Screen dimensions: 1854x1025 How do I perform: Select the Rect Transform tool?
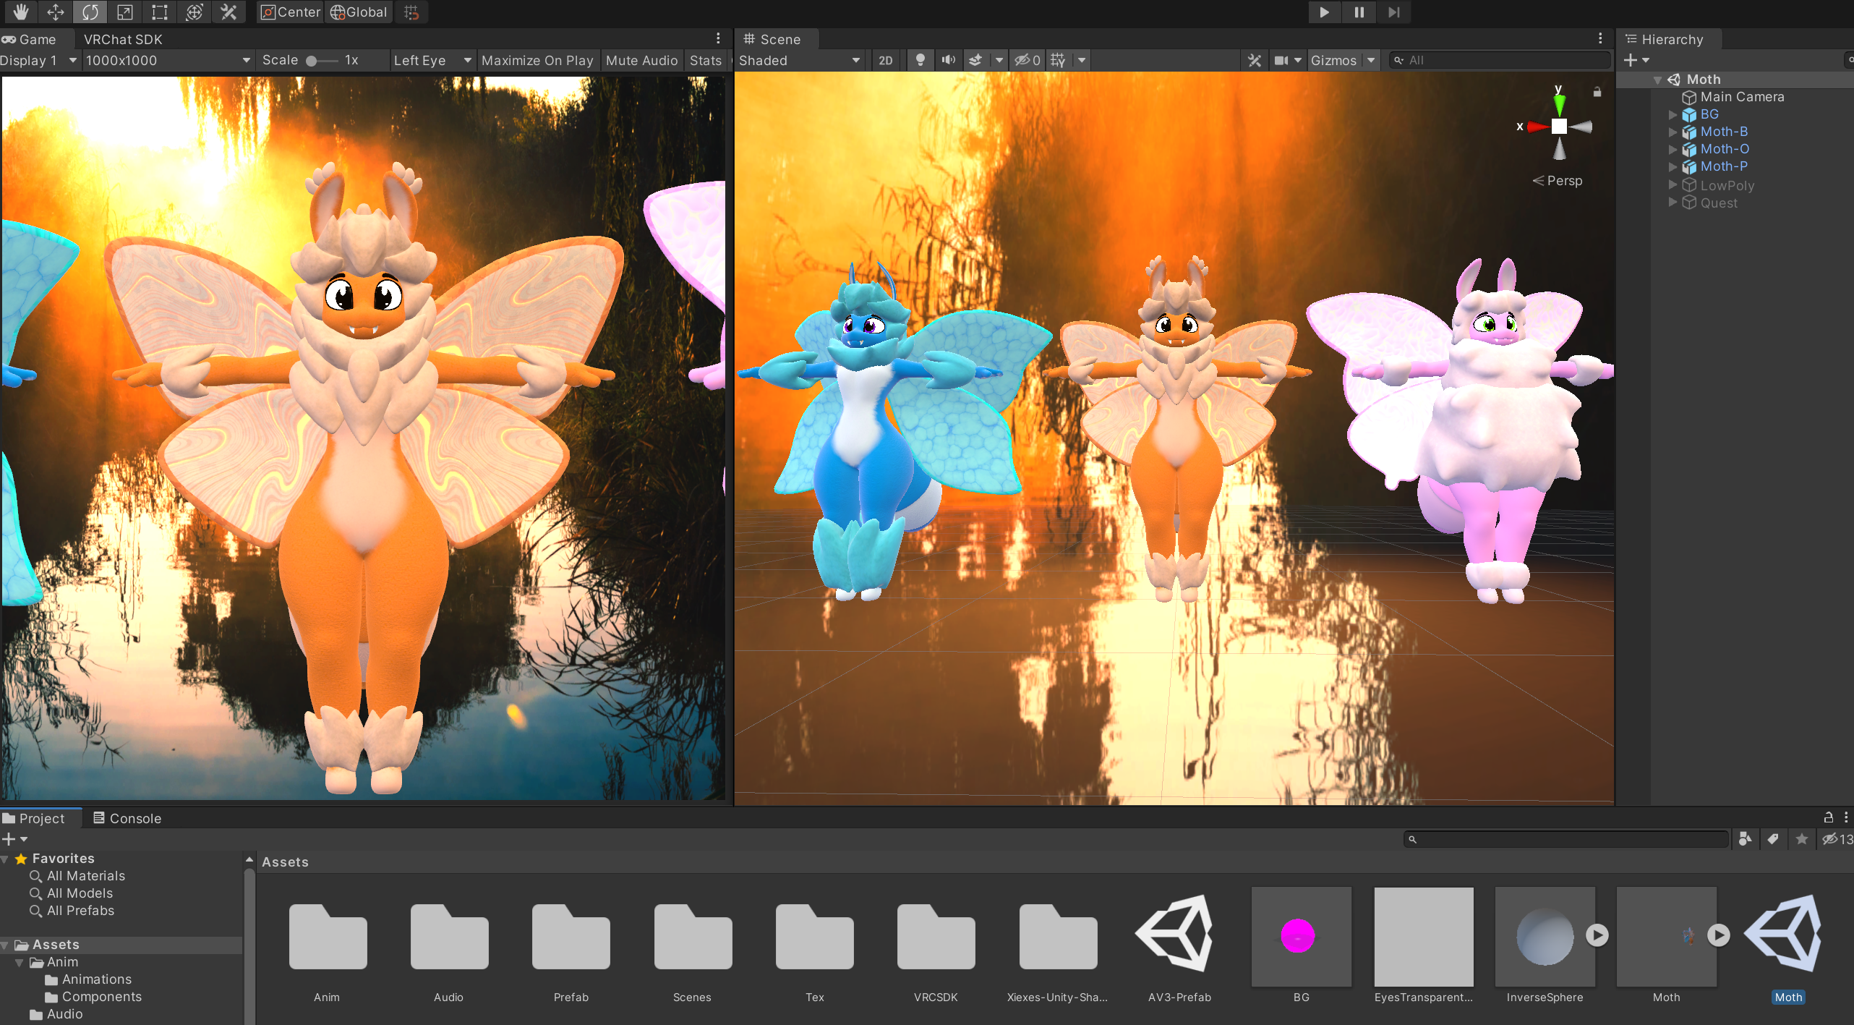pyautogui.click(x=159, y=12)
